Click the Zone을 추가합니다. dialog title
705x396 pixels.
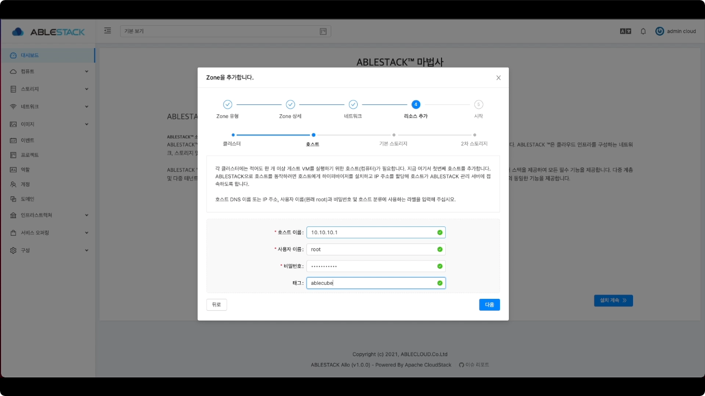tap(230, 78)
